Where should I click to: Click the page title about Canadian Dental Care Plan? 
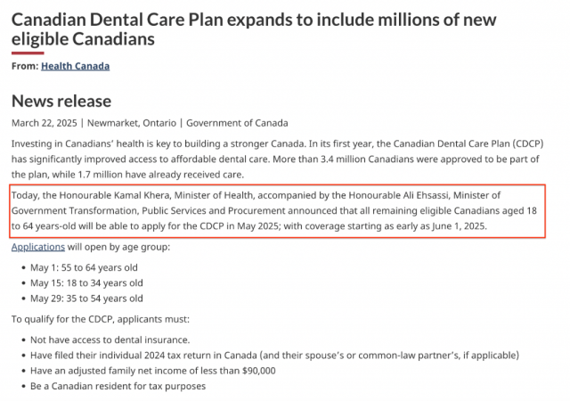[x=254, y=29]
